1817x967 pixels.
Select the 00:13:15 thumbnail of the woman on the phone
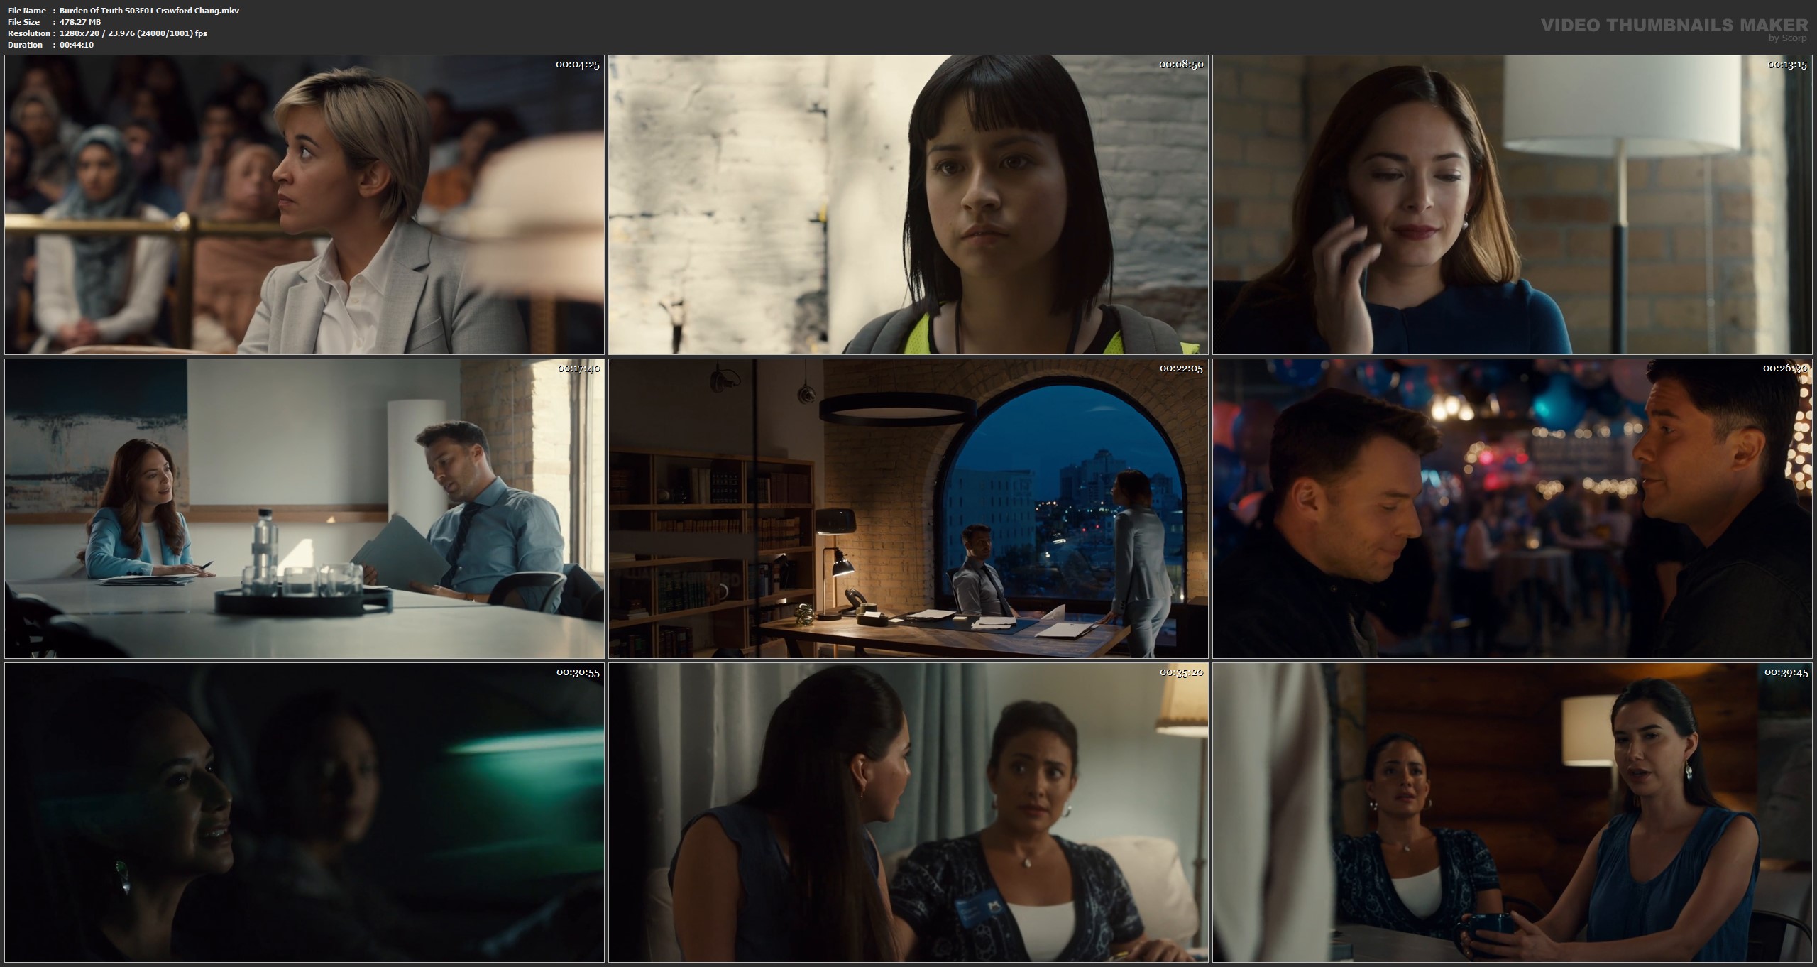click(x=1512, y=204)
